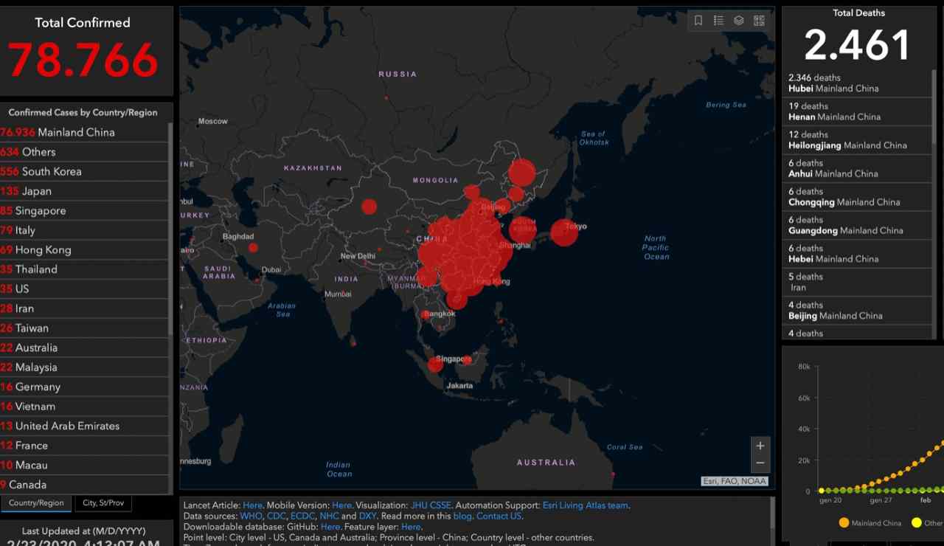Screen dimensions: 944x546
Task: Click the red circle over Singapore
Action: pyautogui.click(x=435, y=364)
